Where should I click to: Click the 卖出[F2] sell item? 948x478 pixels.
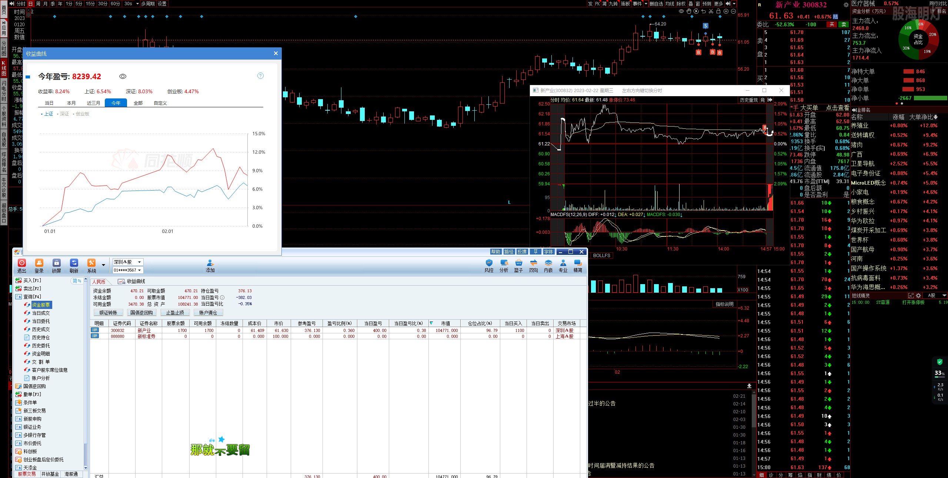pos(28,289)
